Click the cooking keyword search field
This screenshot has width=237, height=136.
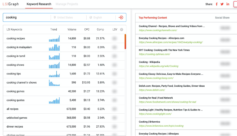(28, 18)
